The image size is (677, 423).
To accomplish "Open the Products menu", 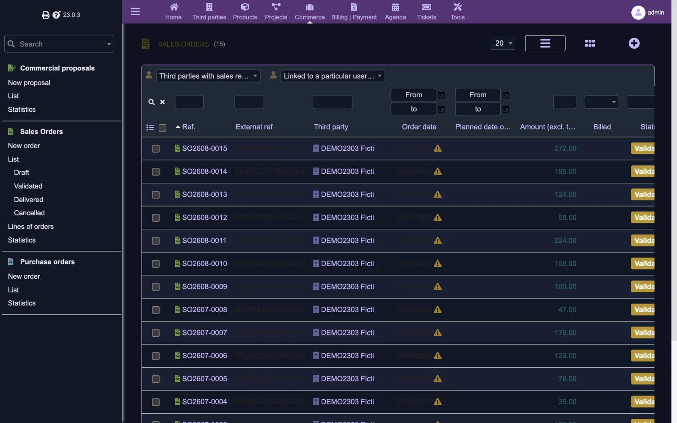I will (245, 12).
